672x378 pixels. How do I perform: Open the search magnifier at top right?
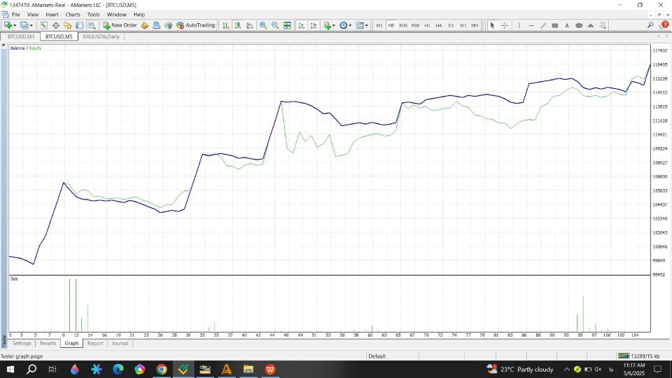tap(650, 25)
